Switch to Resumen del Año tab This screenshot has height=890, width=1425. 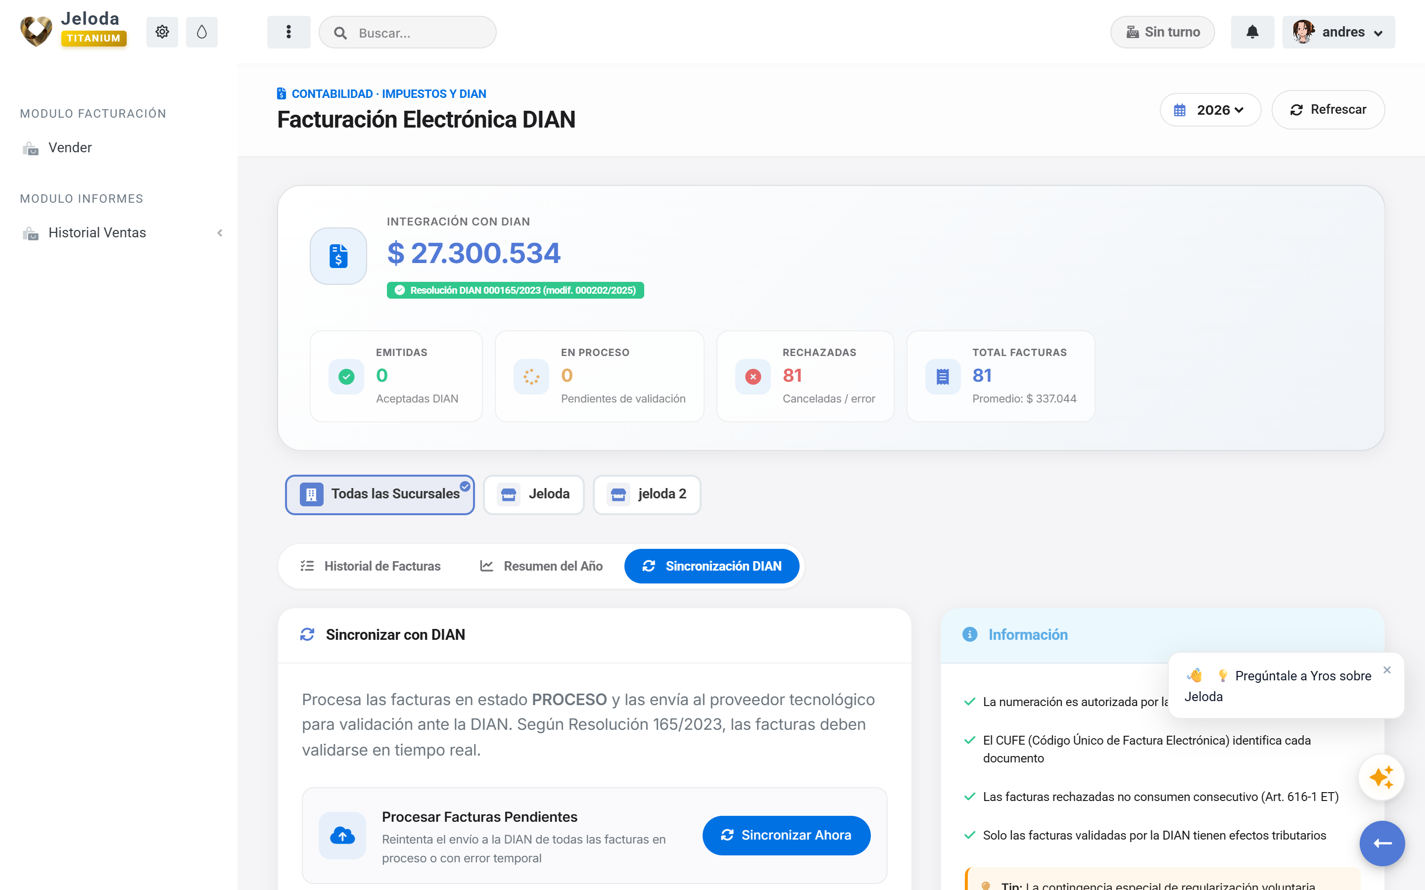541,566
